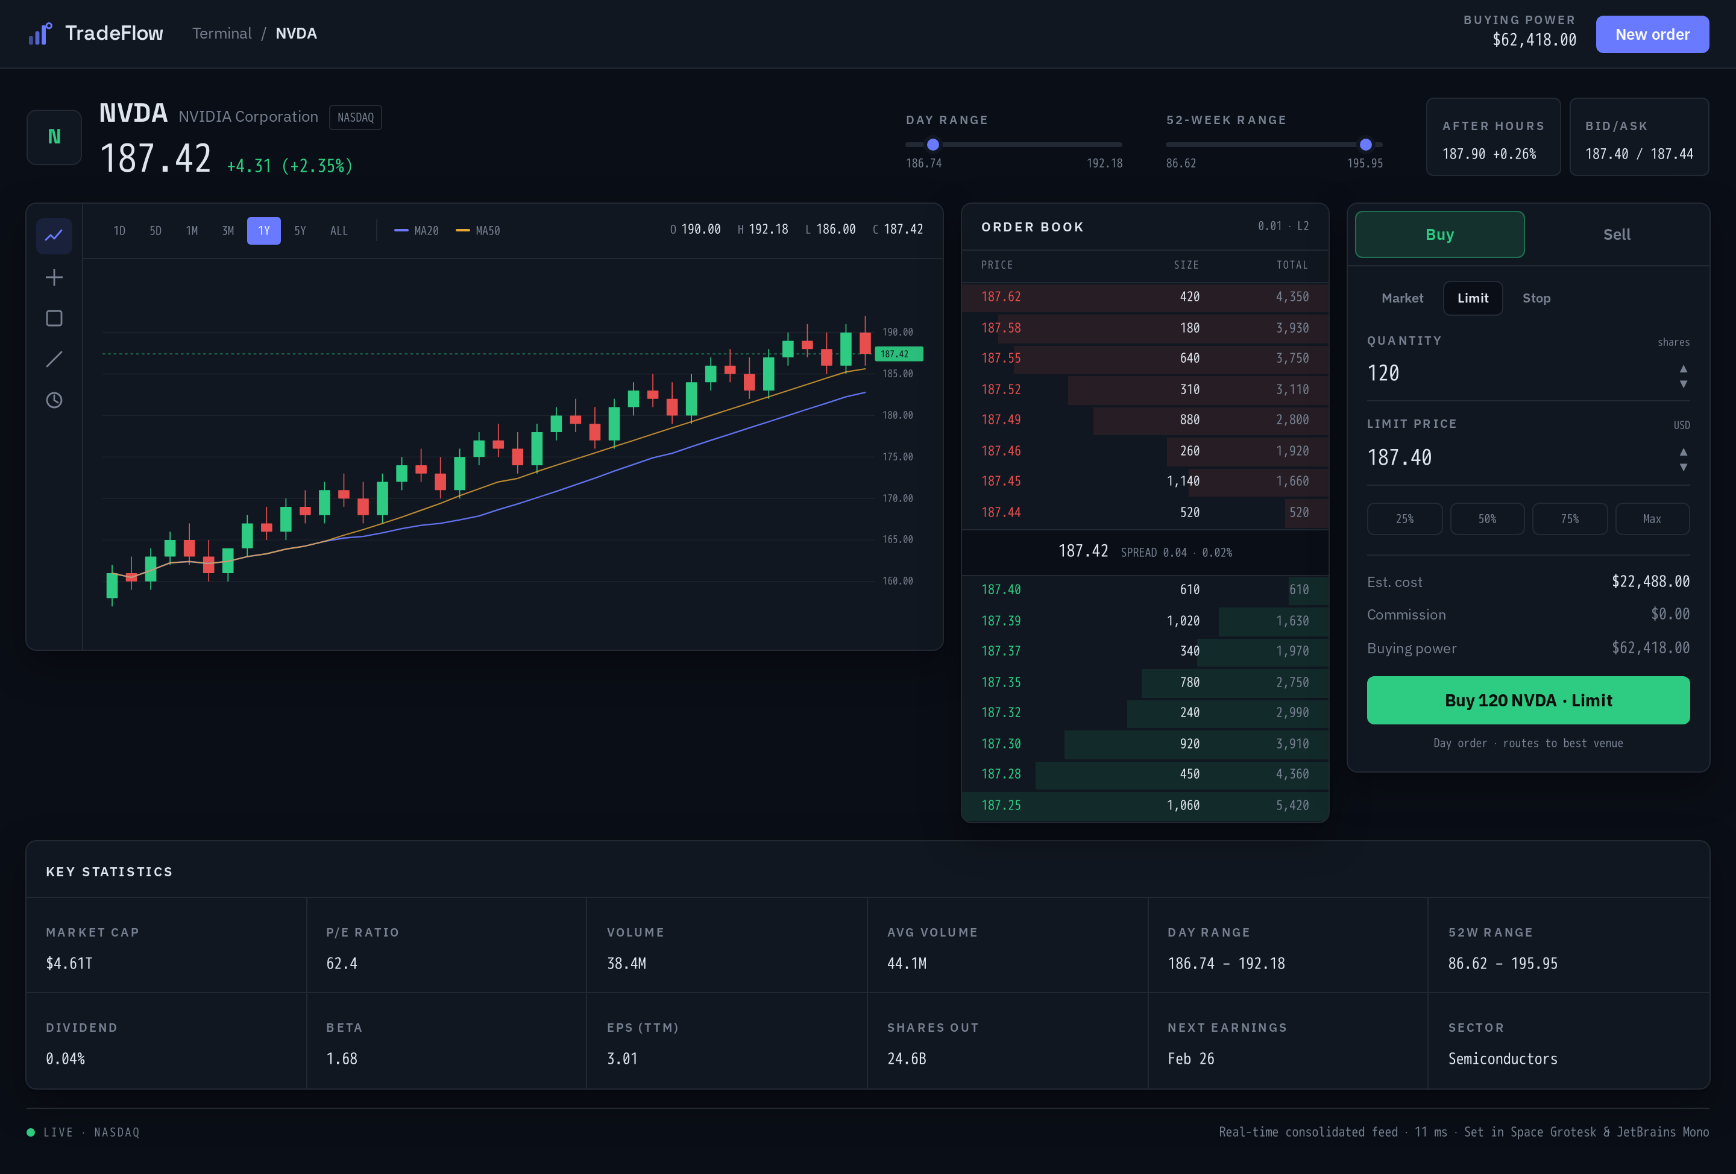Focus the Limit Price input field
The width and height of the screenshot is (1736, 1174).
pos(1517,458)
